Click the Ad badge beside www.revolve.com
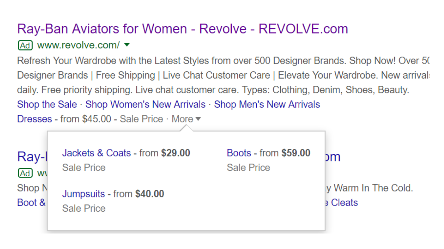444x249 pixels. pos(25,45)
